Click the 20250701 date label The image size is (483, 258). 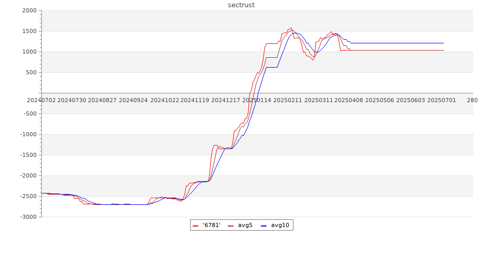[441, 100]
